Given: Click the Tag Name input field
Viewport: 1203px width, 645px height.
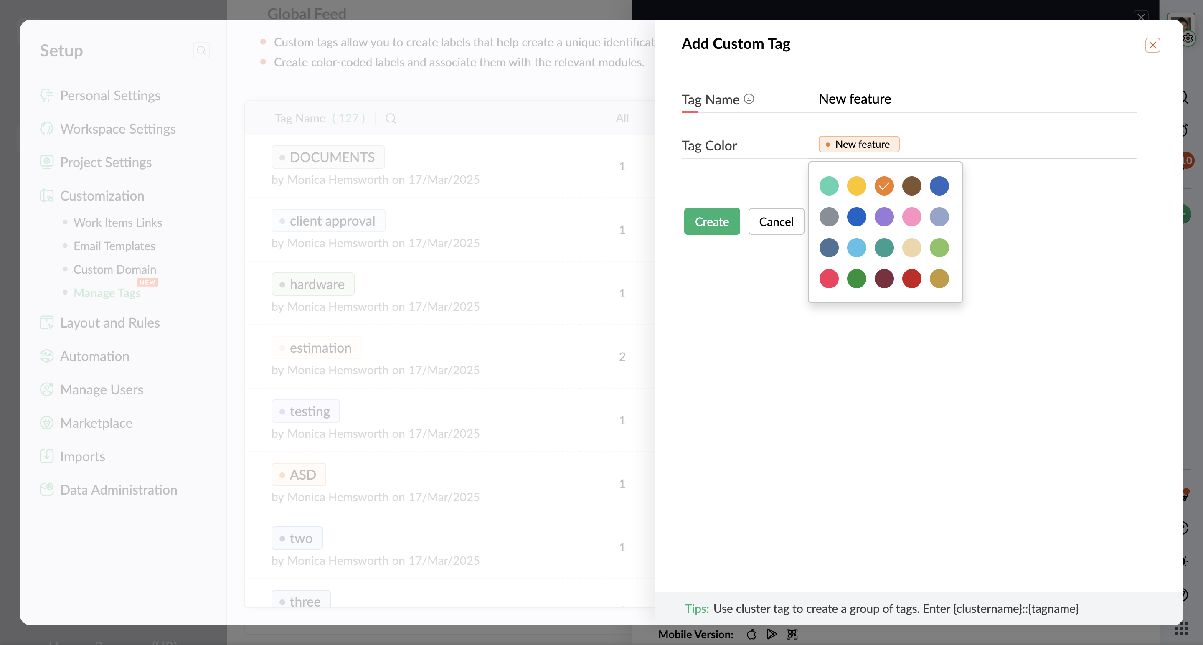Looking at the screenshot, I should [x=976, y=99].
